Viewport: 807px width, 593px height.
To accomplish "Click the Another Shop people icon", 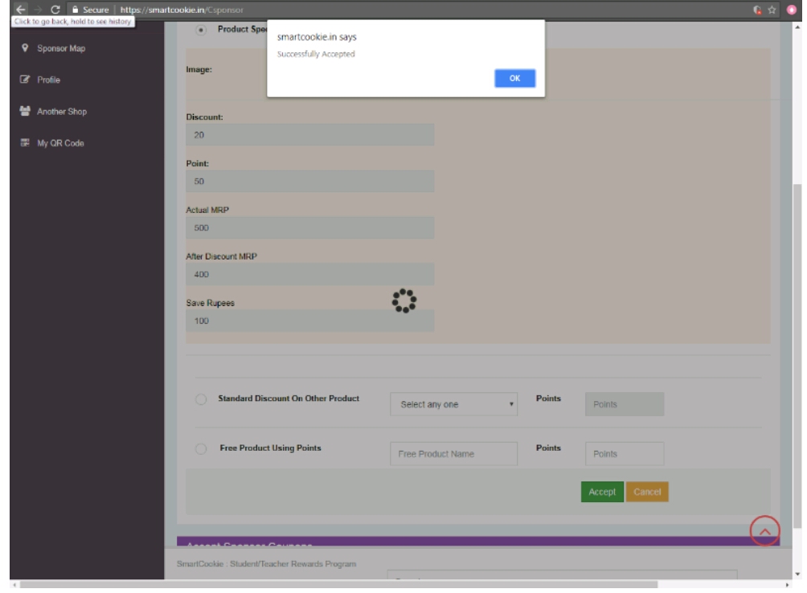I will point(23,112).
